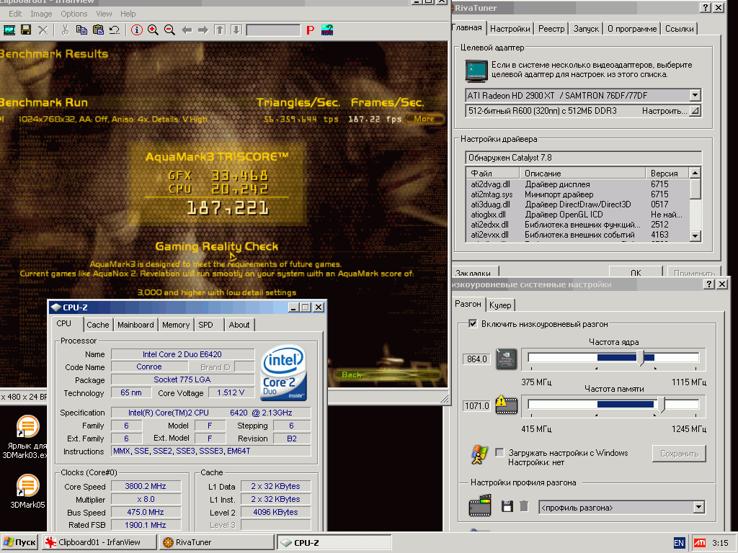Click Clipboard01 - IrfanView taskbar button

pyautogui.click(x=99, y=542)
